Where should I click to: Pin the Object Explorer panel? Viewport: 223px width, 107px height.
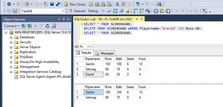pyautogui.click(x=64, y=19)
